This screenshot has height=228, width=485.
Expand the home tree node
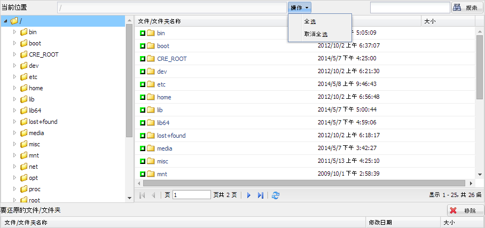[x=14, y=88]
